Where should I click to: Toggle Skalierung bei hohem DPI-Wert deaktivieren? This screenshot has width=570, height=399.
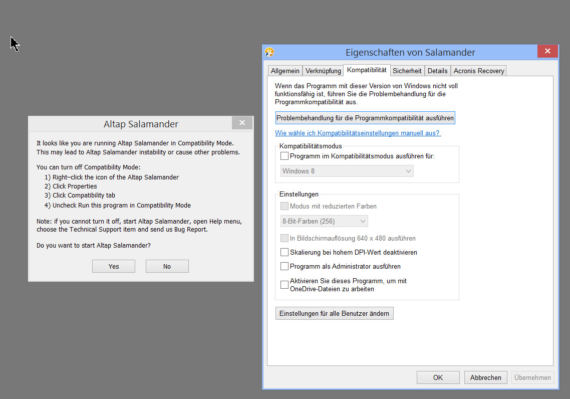(x=284, y=252)
